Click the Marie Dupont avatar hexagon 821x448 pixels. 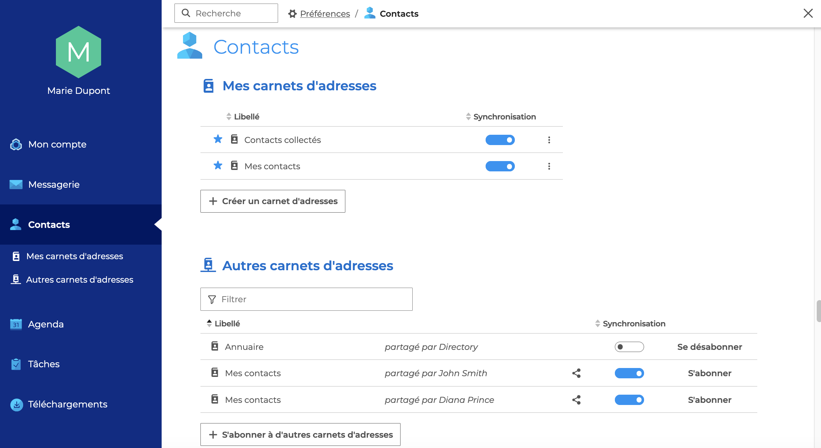pos(79,52)
